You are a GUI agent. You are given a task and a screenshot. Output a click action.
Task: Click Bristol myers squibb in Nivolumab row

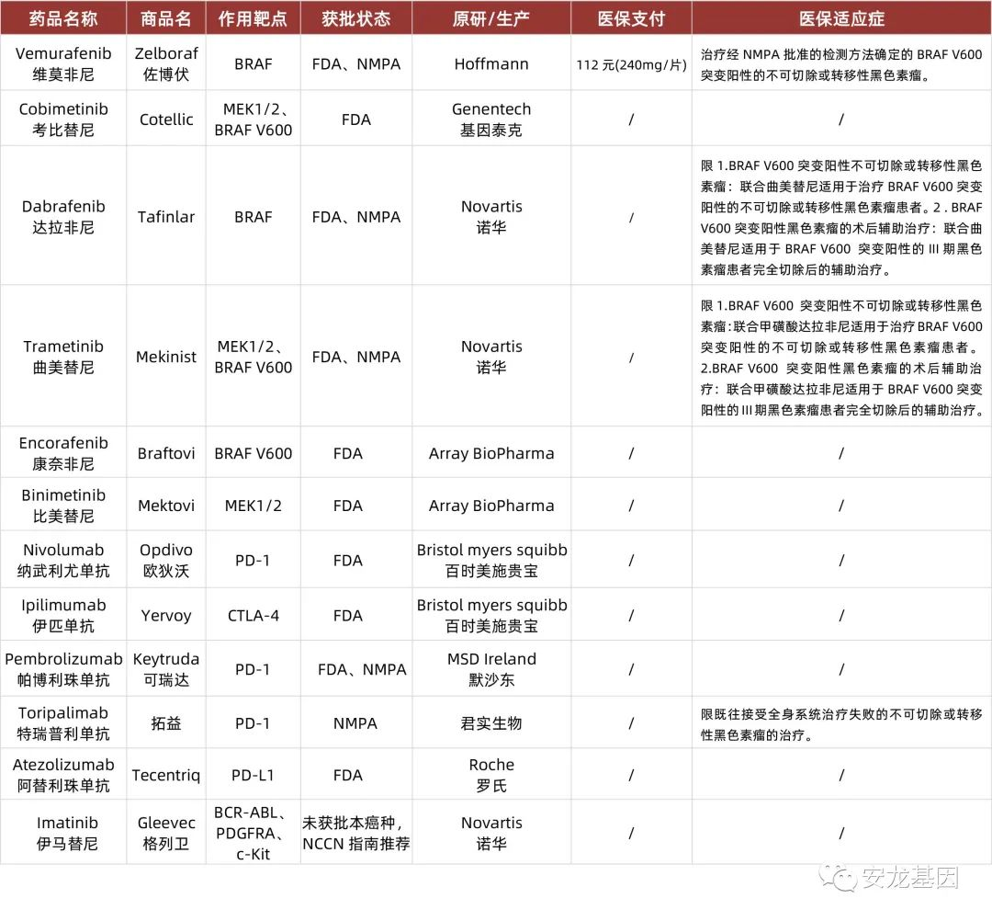tap(491, 550)
